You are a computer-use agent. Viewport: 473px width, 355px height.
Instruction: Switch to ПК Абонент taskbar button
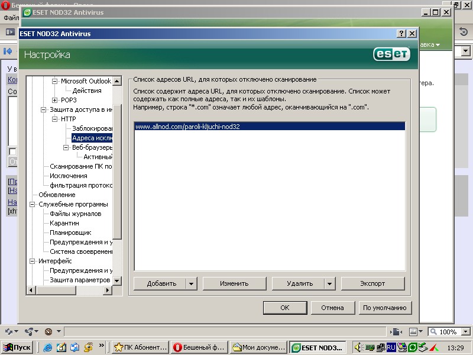click(140, 347)
